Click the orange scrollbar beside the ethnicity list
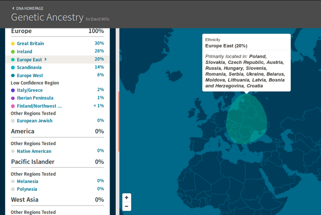This screenshot has width=321, height=215. [119, 122]
